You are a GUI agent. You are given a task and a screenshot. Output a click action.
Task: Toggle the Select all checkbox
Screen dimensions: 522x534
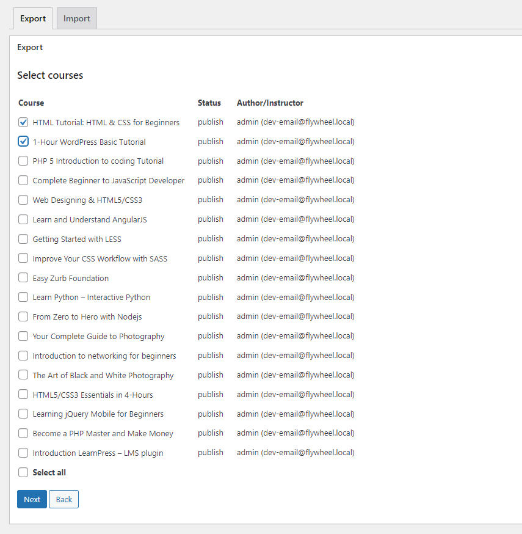point(23,472)
